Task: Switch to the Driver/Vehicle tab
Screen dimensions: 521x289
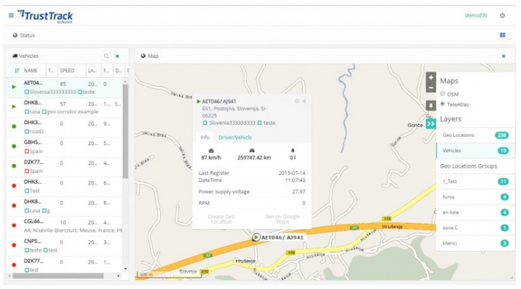Action: (x=235, y=137)
